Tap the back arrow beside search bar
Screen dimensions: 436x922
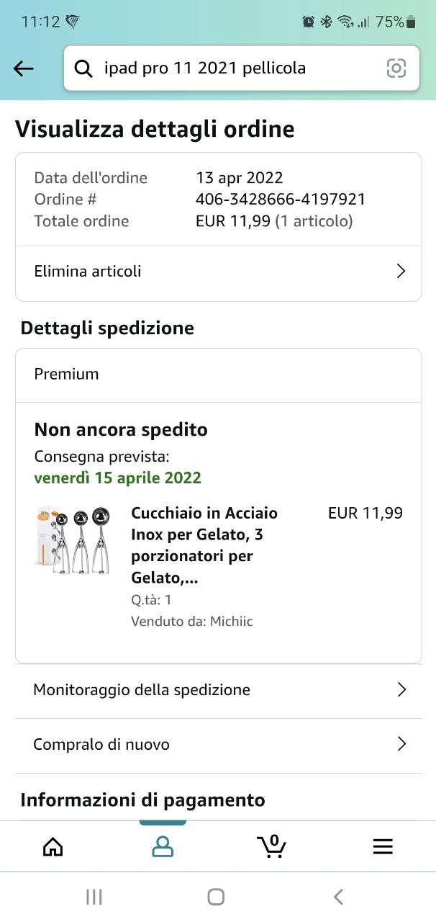(x=24, y=68)
